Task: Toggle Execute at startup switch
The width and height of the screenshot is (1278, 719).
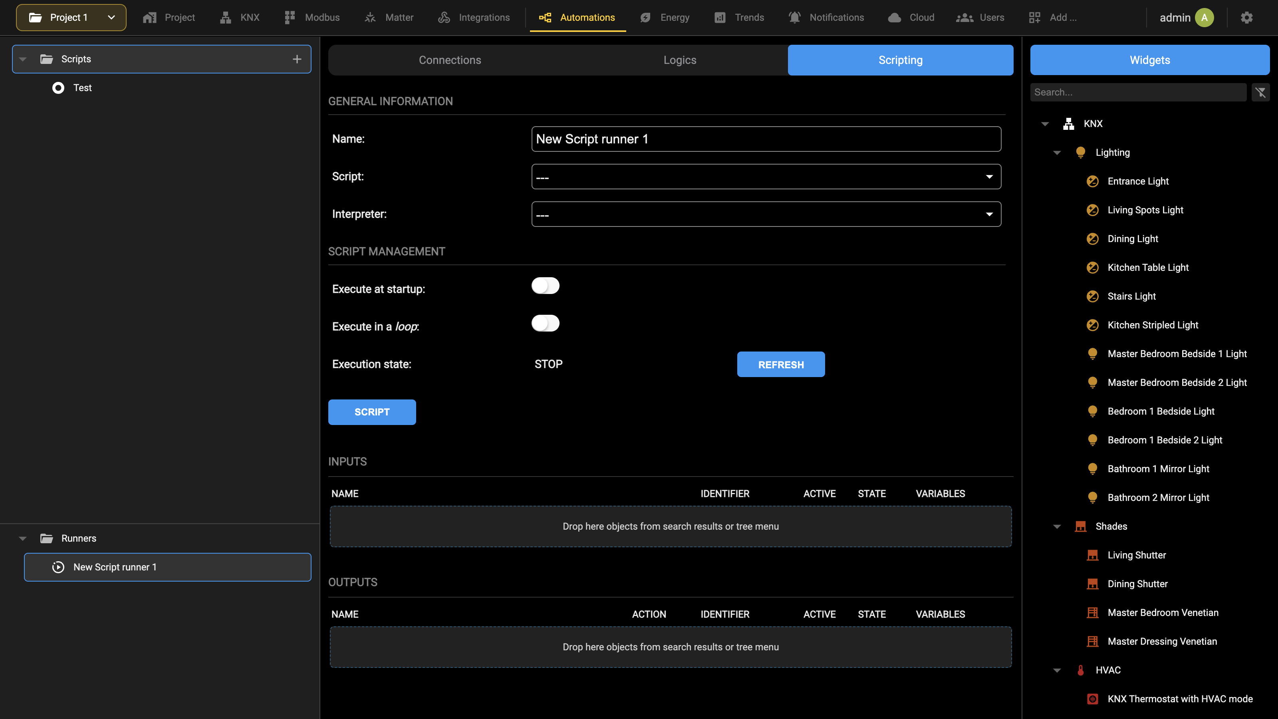Action: [x=545, y=286]
